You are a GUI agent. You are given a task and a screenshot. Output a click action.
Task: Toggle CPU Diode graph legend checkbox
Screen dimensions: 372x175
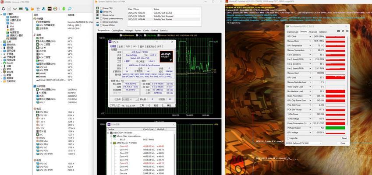(145, 35)
